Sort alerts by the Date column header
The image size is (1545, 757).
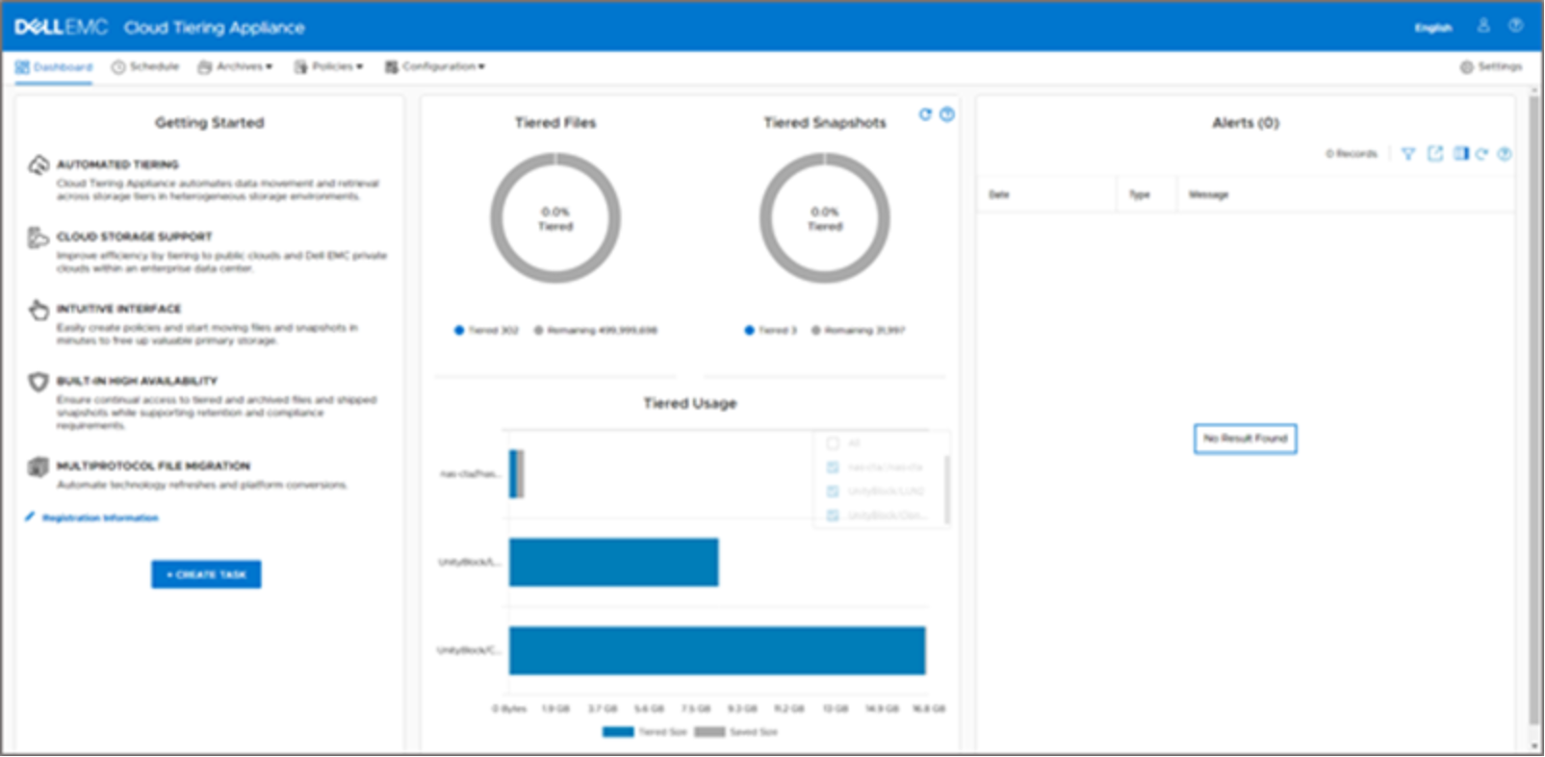pos(999,195)
